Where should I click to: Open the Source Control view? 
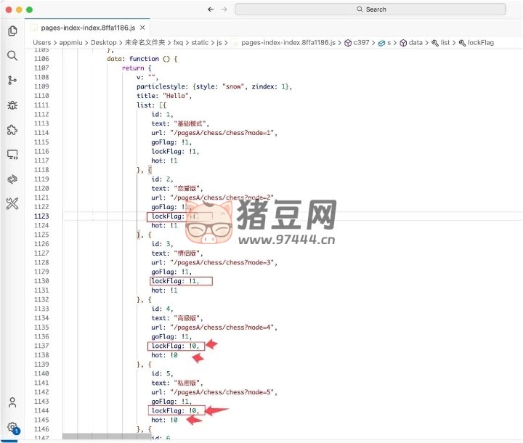(12, 80)
